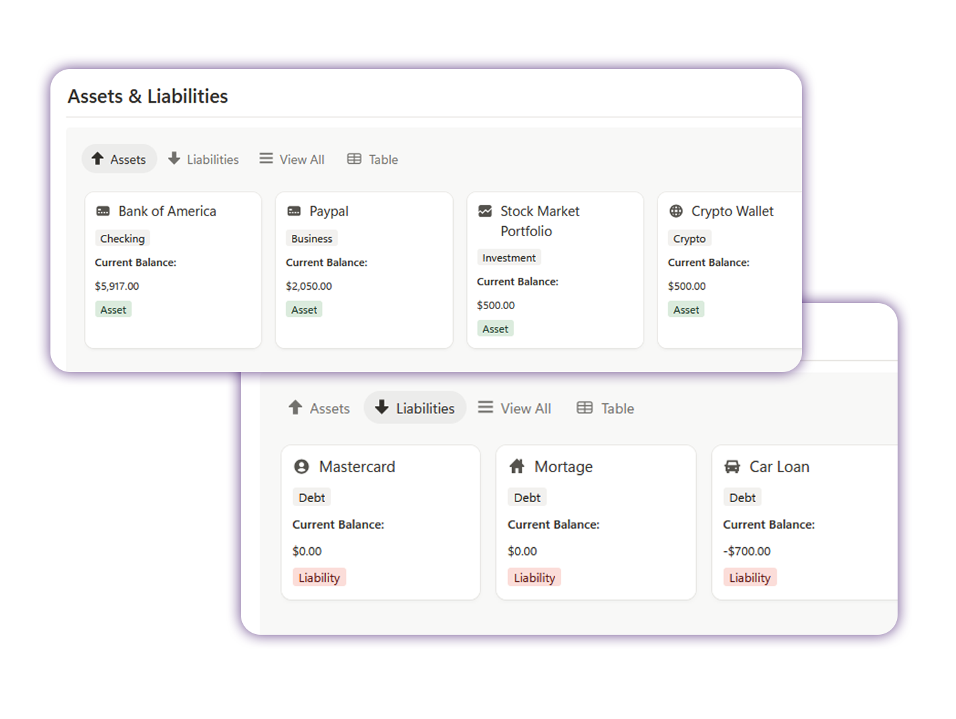Select the Assets tab in the upper panel

(119, 159)
